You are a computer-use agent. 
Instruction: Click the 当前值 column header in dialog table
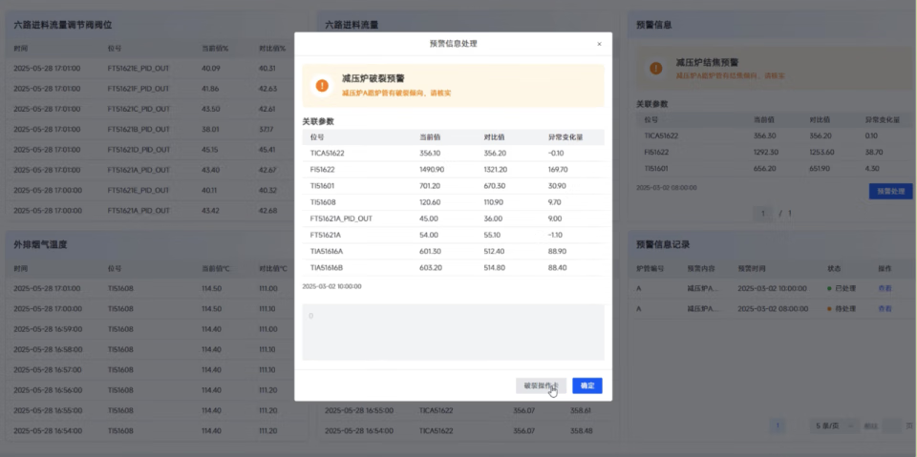click(x=430, y=137)
